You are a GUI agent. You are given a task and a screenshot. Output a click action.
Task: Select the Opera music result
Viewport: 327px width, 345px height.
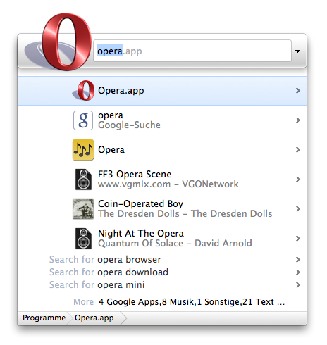(x=162, y=150)
